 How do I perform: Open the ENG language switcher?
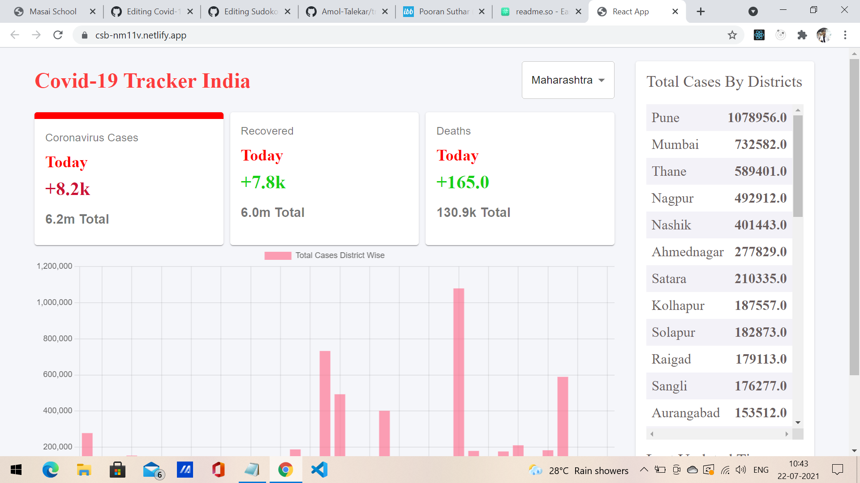click(x=761, y=470)
